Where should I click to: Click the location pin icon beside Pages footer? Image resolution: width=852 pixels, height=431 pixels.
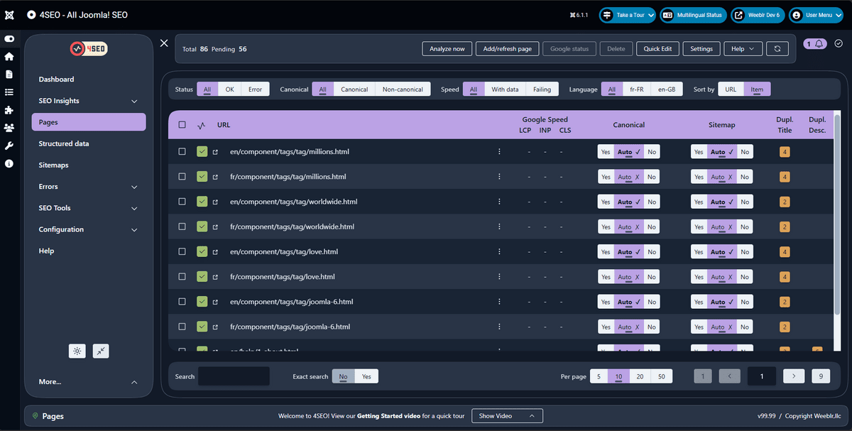pyautogui.click(x=35, y=416)
